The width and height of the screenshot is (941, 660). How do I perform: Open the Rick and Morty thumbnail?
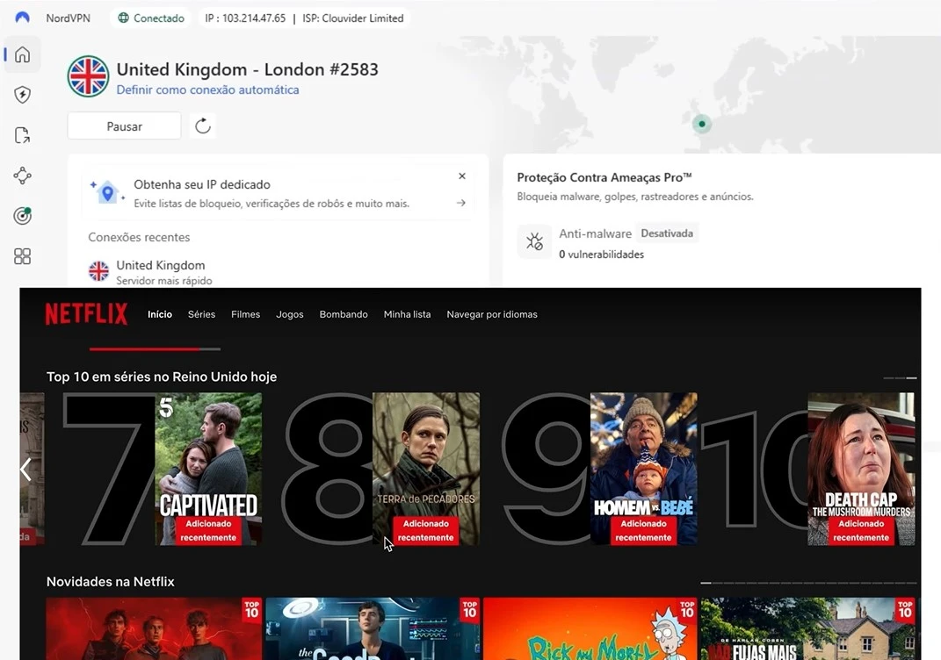pos(590,628)
